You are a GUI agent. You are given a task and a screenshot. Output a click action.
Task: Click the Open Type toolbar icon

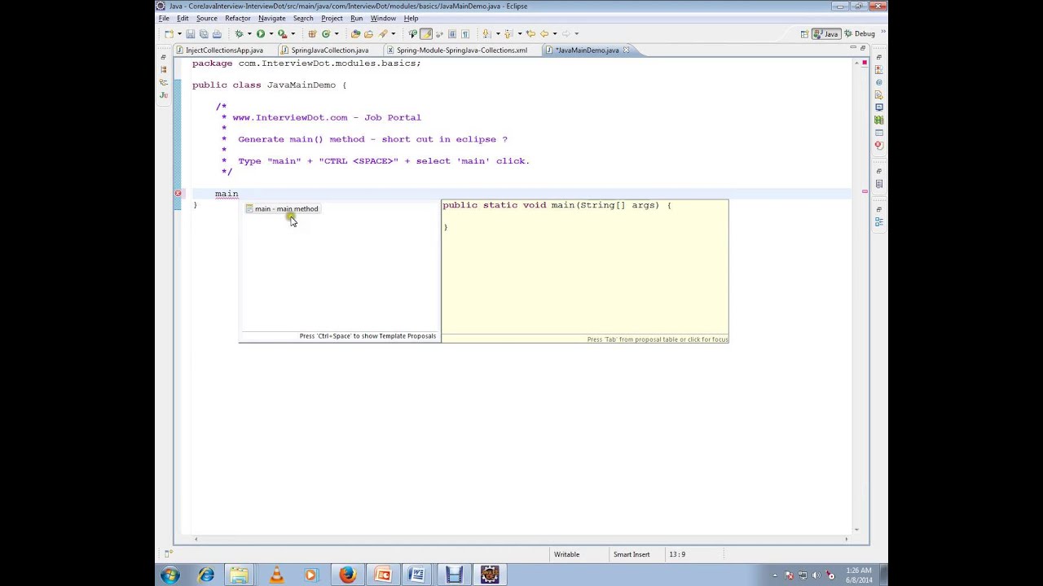[355, 33]
